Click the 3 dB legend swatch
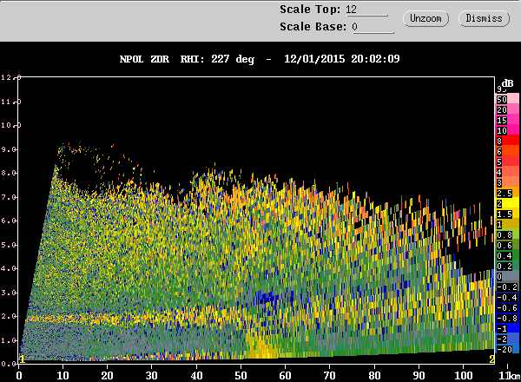 pos(507,182)
